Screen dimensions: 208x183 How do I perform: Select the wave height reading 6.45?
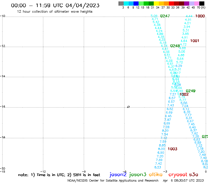(x=168, y=116)
